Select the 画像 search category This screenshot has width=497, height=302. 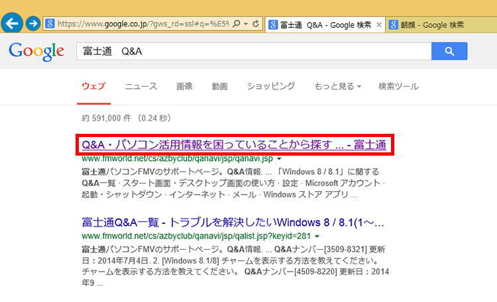pos(184,87)
